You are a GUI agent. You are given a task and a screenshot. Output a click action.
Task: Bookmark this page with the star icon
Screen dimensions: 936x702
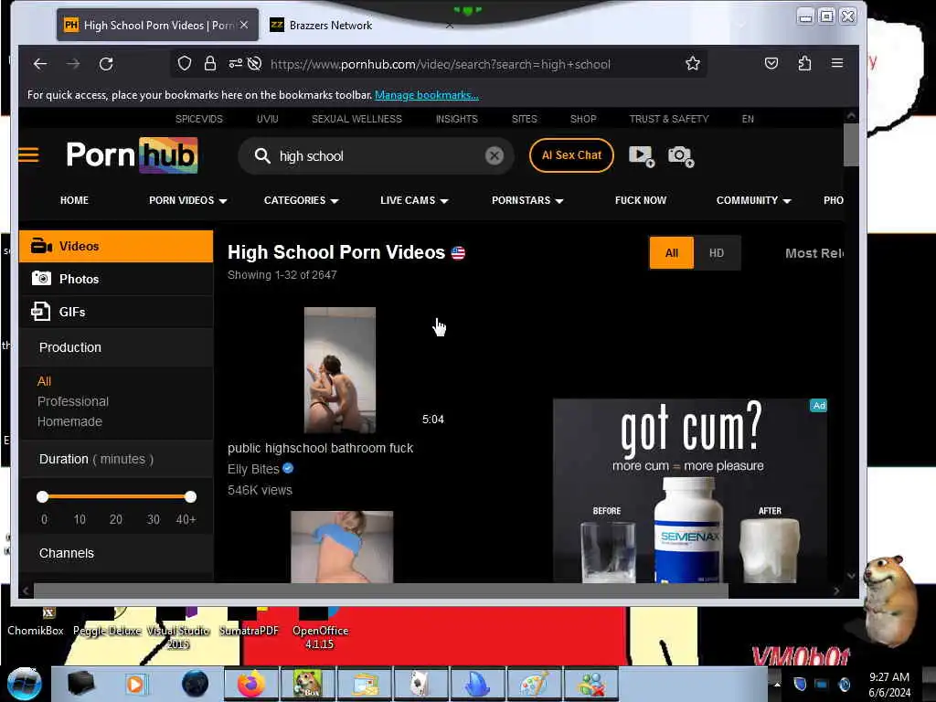pyautogui.click(x=693, y=63)
